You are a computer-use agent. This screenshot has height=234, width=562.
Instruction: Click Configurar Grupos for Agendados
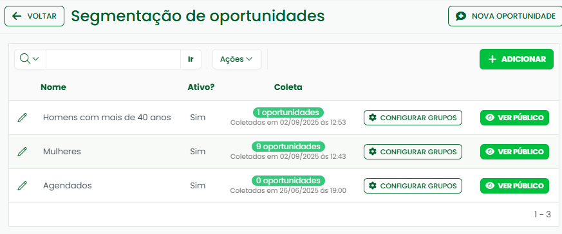(413, 186)
